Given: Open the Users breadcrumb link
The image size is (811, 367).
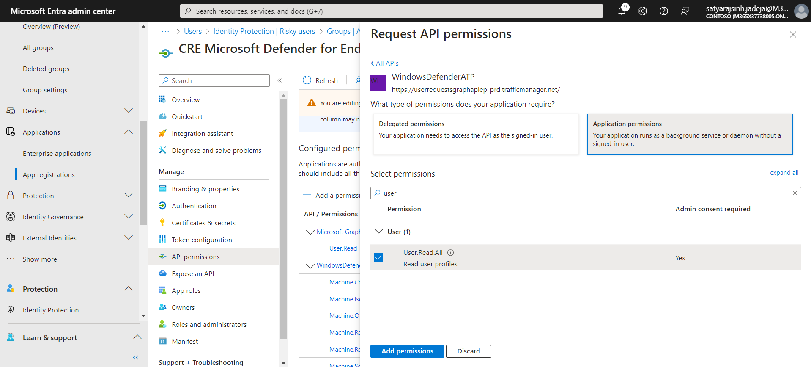Looking at the screenshot, I should [x=193, y=31].
